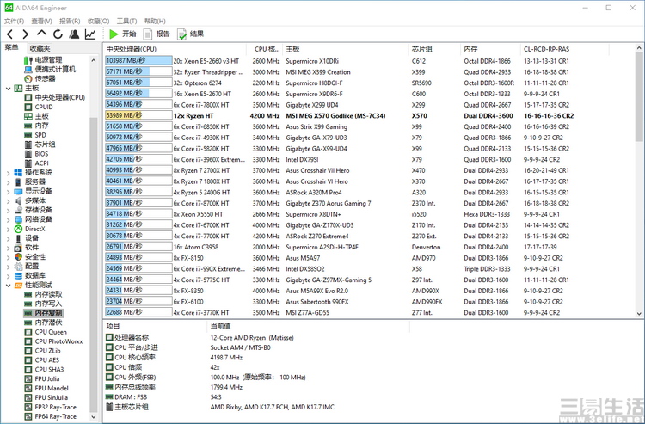This screenshot has width=645, height=424.
Task: Open the user profile toolbar icon
Action: pos(74,34)
